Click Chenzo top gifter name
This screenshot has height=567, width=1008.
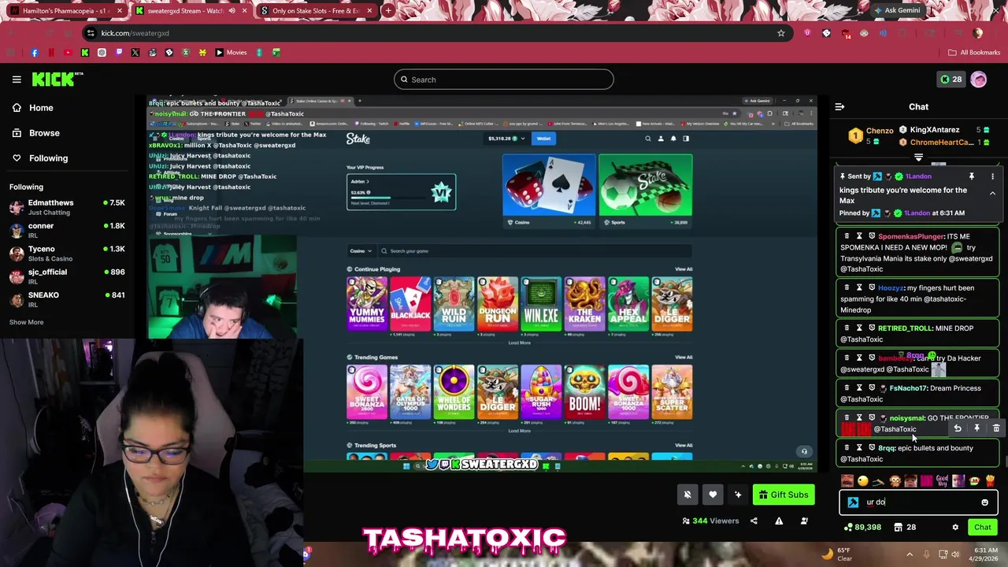point(880,131)
